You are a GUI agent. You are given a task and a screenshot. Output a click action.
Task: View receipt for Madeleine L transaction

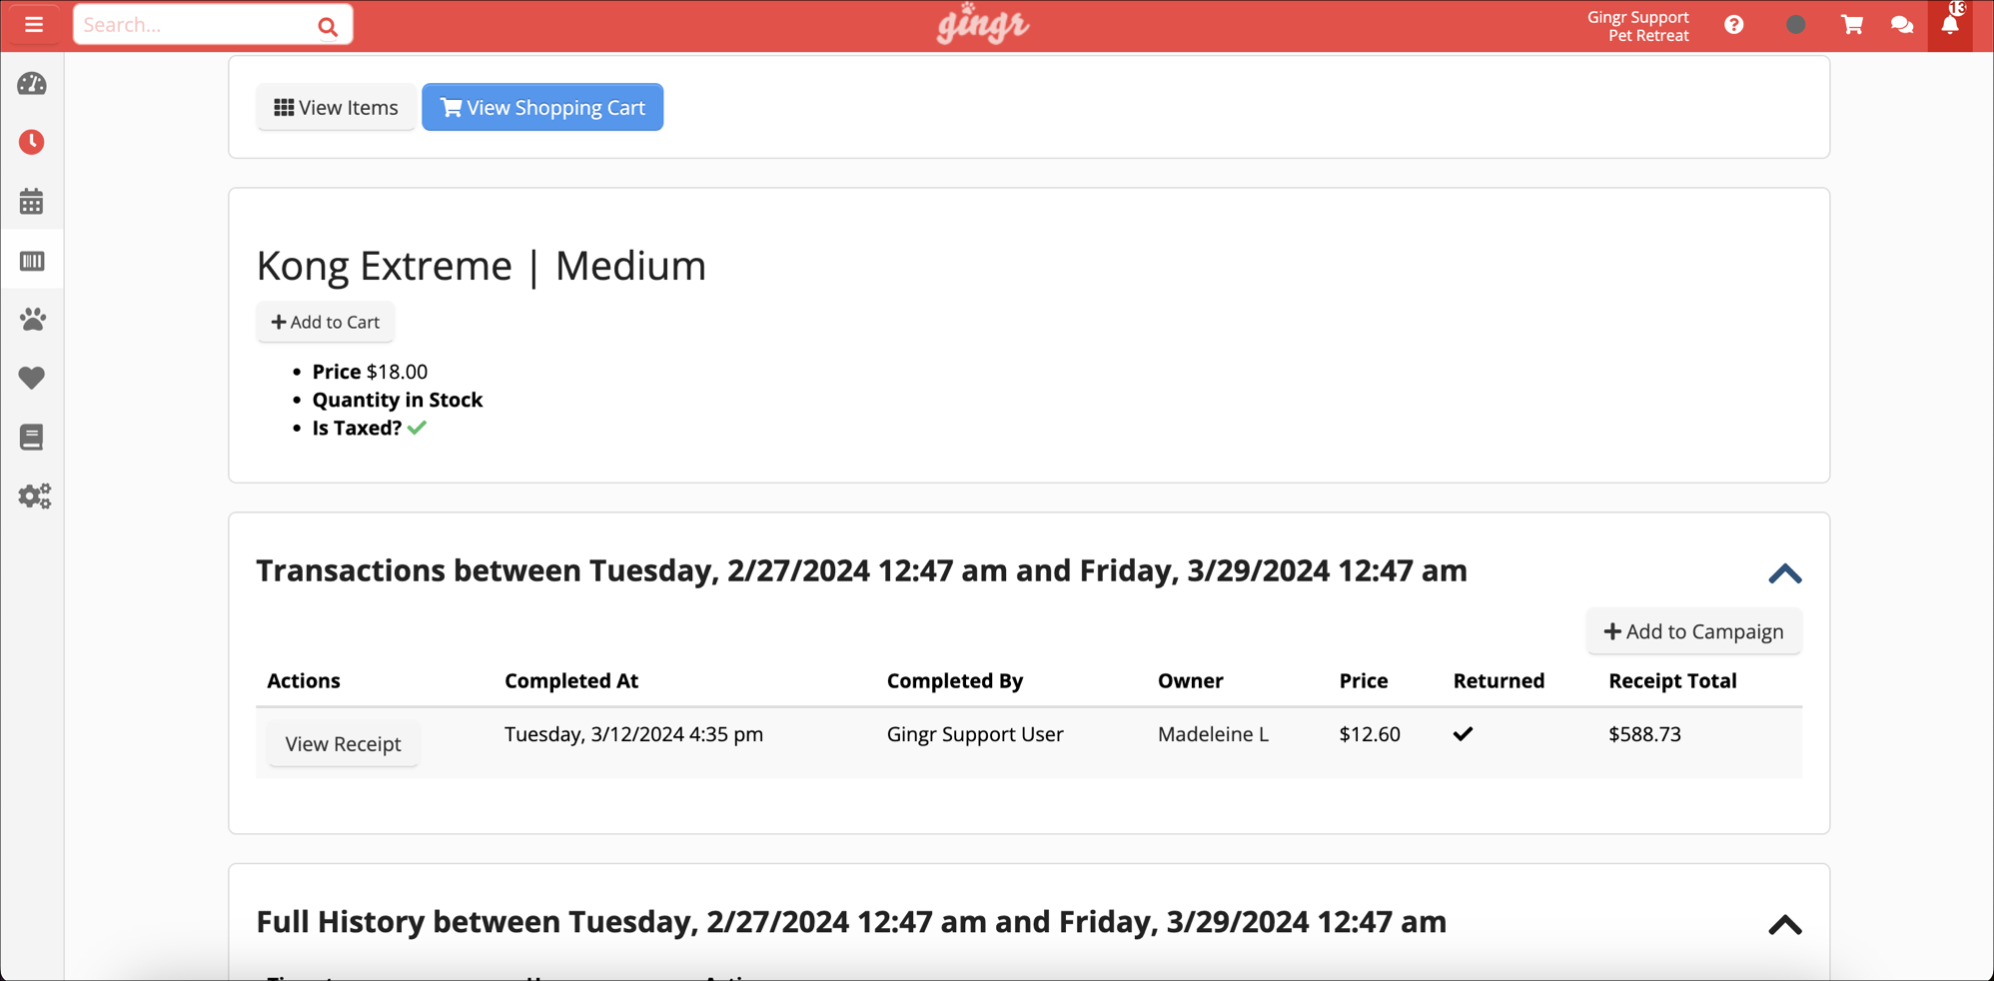[x=343, y=744]
